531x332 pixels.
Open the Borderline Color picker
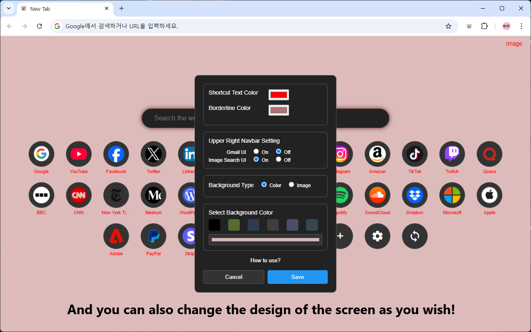pyautogui.click(x=279, y=110)
